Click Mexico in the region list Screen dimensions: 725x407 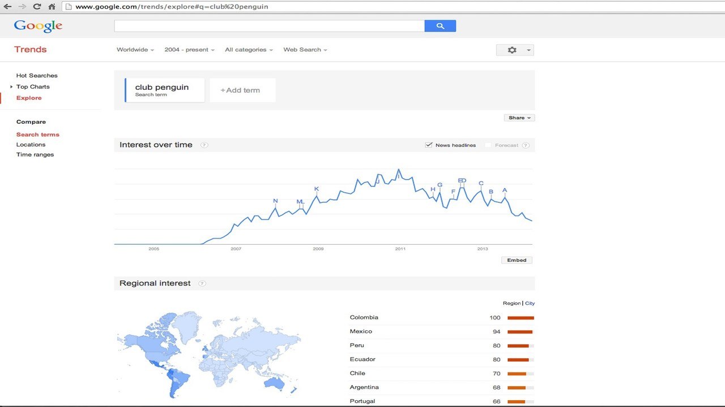[361, 331]
